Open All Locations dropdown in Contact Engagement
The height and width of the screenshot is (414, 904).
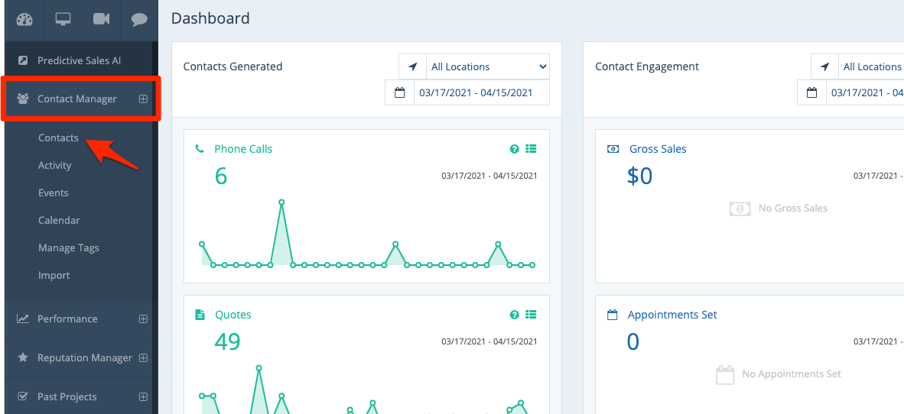click(872, 66)
